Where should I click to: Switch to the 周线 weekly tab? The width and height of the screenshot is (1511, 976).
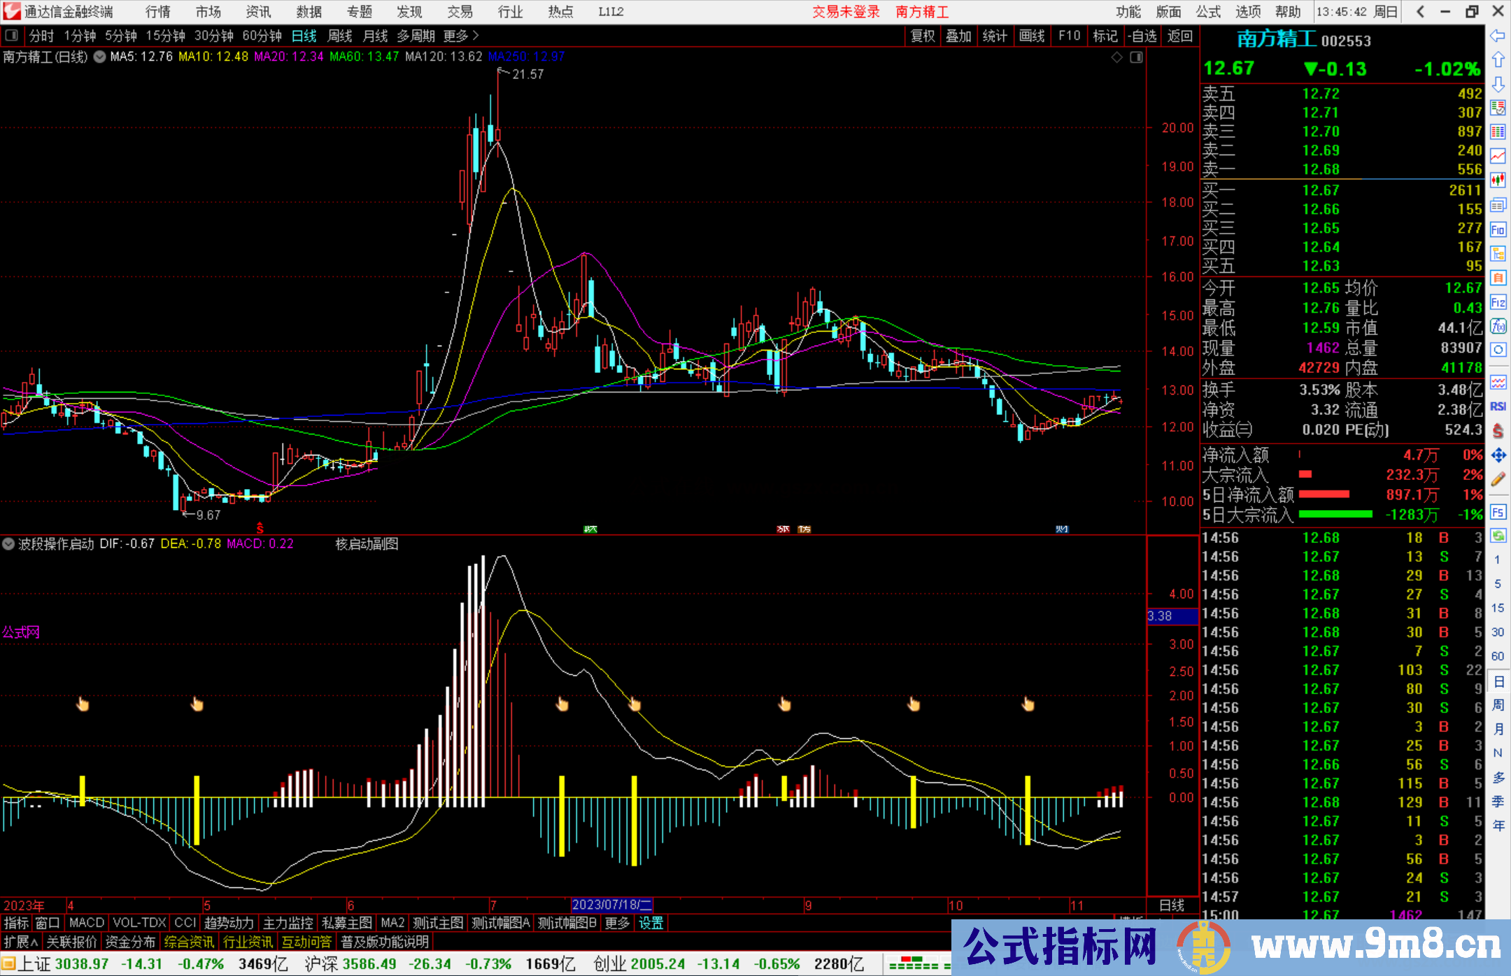340,36
